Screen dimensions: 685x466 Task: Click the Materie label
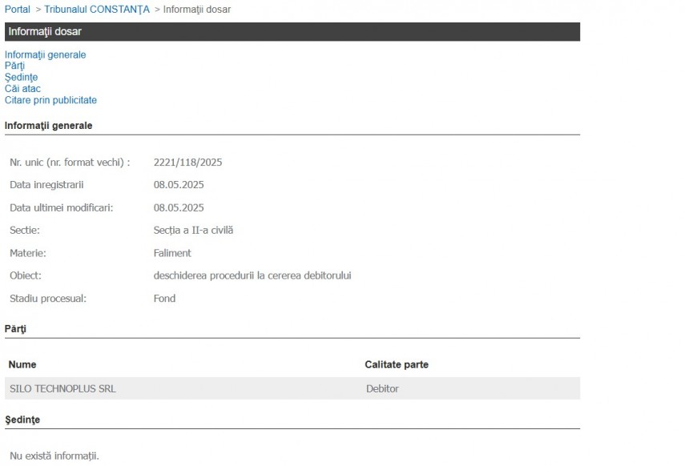coord(27,253)
